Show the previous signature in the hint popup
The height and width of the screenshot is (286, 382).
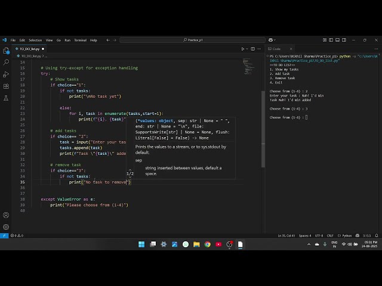[x=130, y=170]
